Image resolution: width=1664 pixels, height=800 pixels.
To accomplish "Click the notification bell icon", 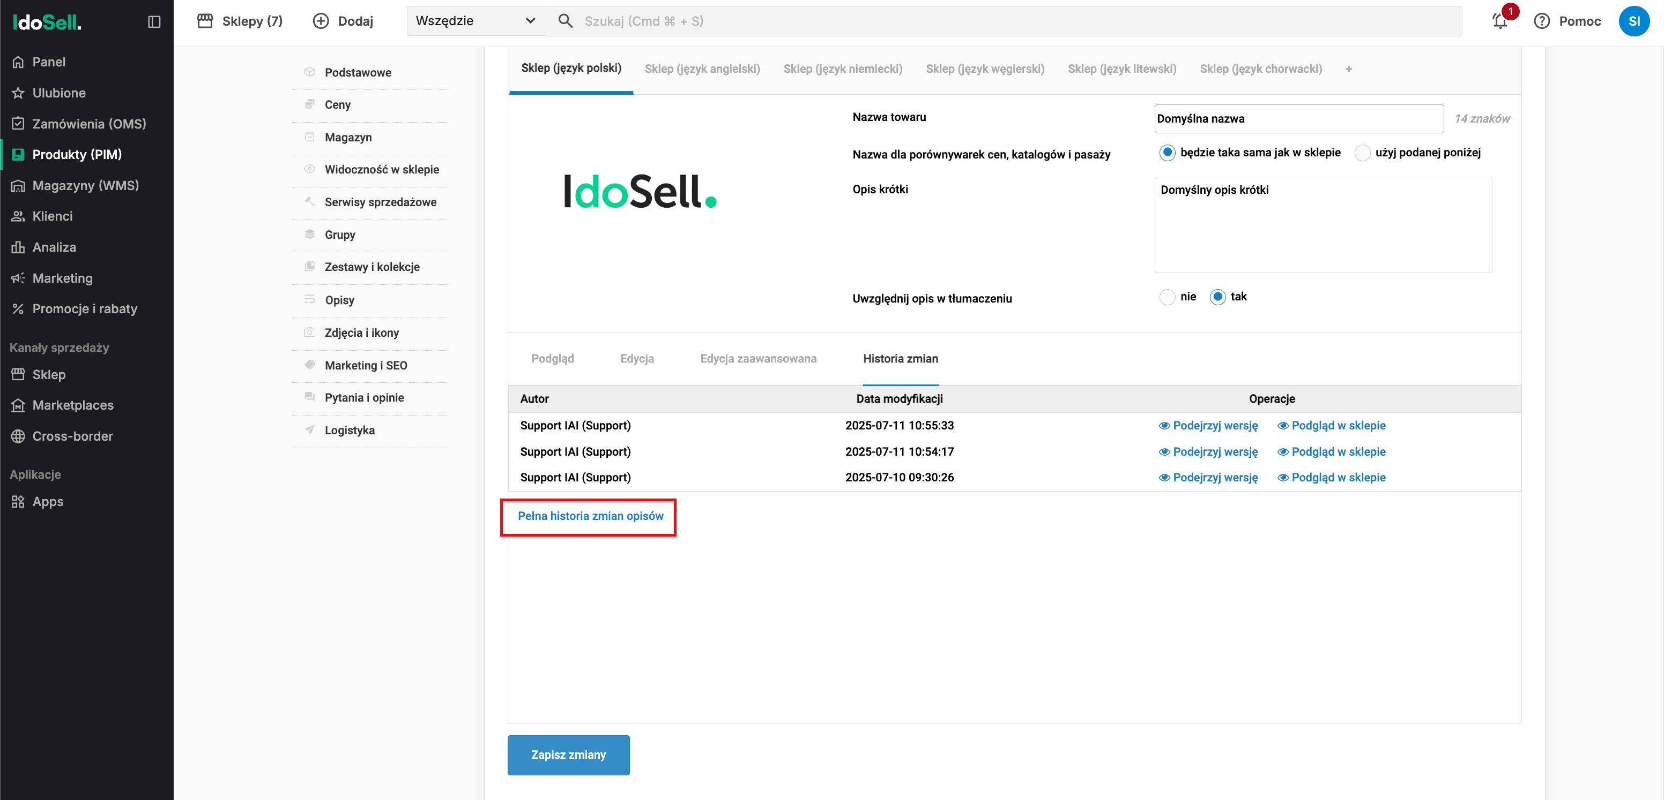I will click(1500, 21).
